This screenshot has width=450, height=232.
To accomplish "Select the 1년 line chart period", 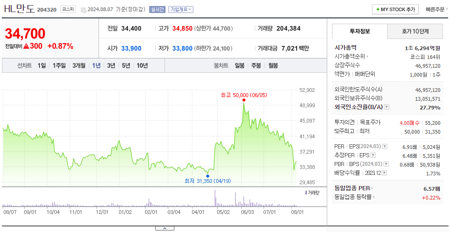I will tap(96, 65).
